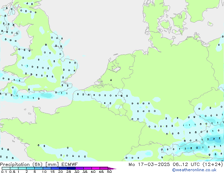224x173 pixels.
Task: Select the 10–15 mm legend color box
Action: pos(47,168)
